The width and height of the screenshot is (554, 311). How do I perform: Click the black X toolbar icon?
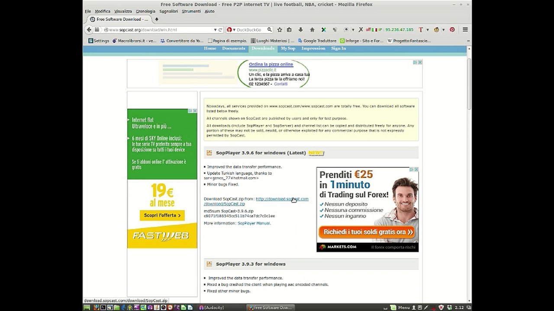click(361, 30)
